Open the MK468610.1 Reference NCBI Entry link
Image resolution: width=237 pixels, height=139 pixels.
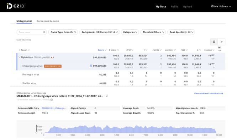[54, 108]
